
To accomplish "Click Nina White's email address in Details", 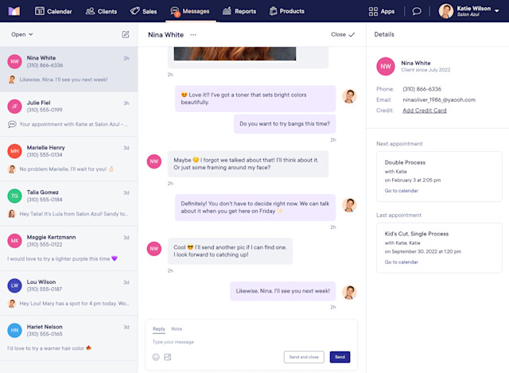I will coord(439,99).
